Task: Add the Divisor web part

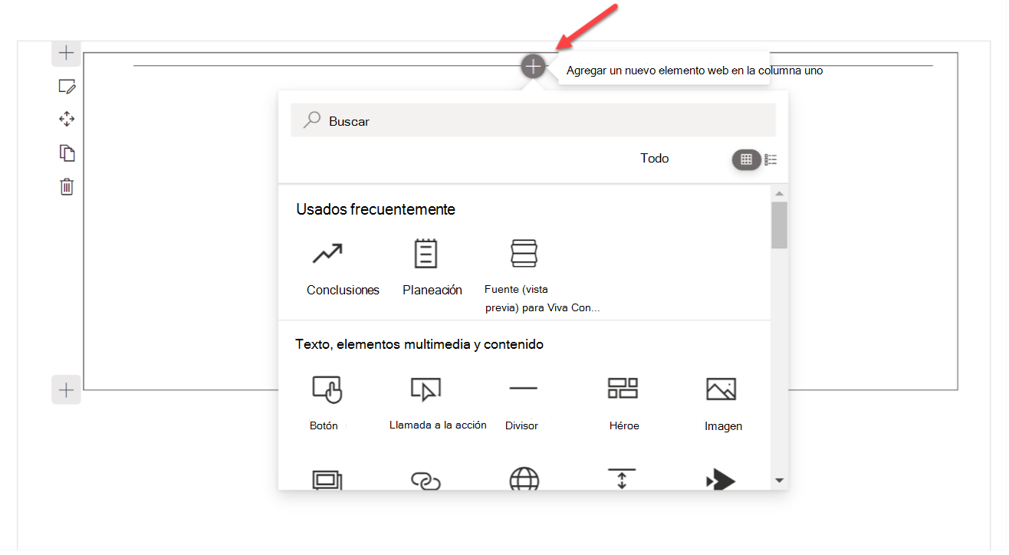Action: tap(524, 389)
